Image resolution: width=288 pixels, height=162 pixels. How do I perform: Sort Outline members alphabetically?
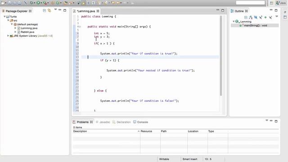point(251,17)
